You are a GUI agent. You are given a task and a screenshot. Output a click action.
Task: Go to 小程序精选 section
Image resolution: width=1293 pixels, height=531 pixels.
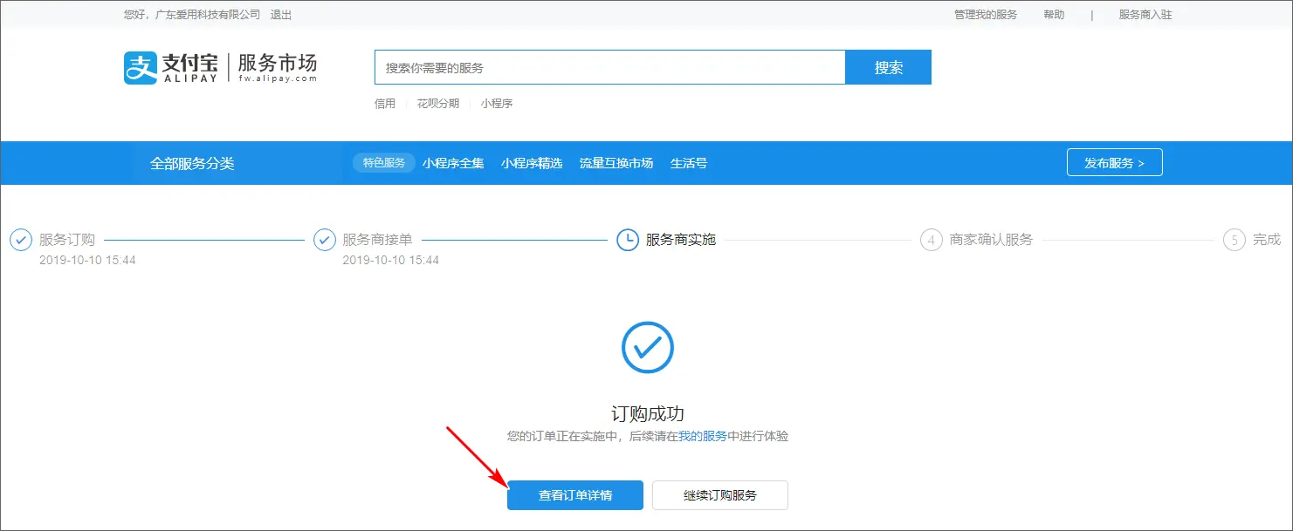[x=532, y=163]
